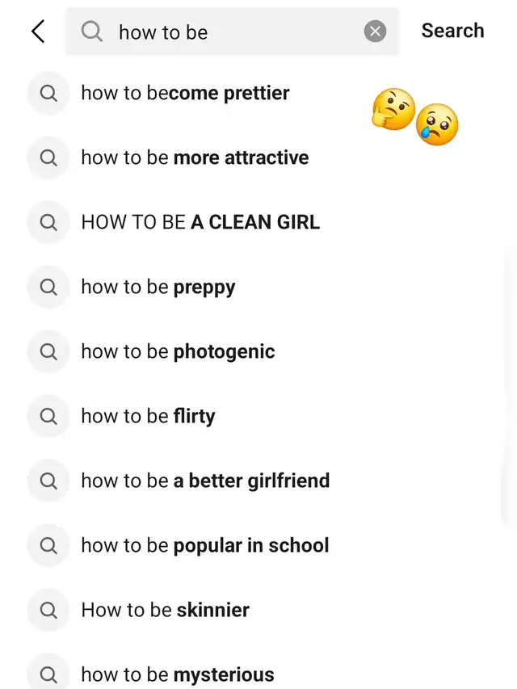
Task: Open 'how to be photogenic' suggestion
Action: 178,351
